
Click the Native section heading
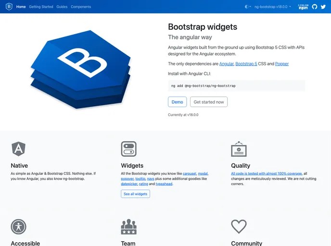(x=19, y=166)
